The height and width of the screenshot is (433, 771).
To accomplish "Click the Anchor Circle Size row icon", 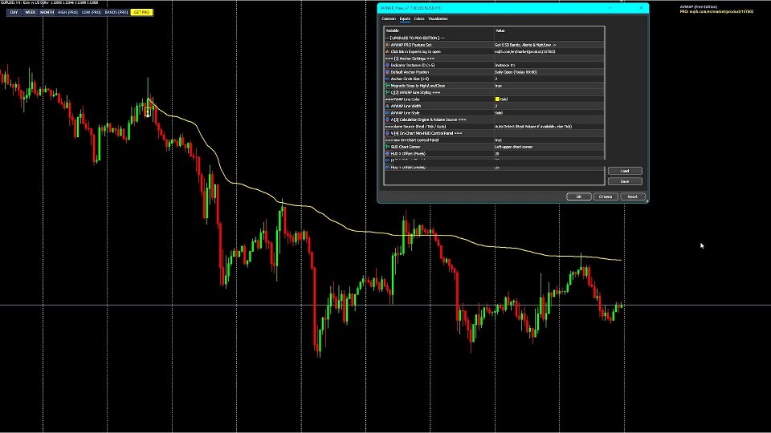I will (387, 79).
